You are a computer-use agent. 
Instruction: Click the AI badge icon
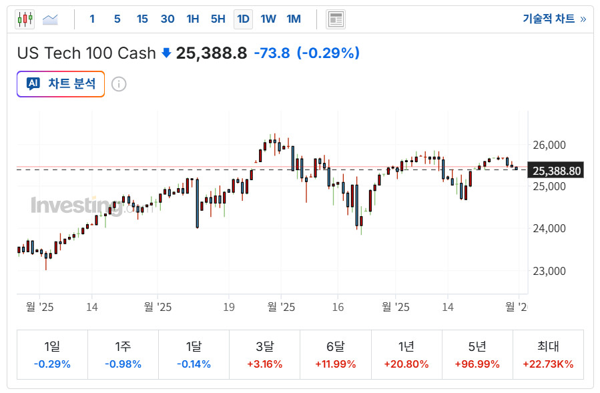click(33, 84)
